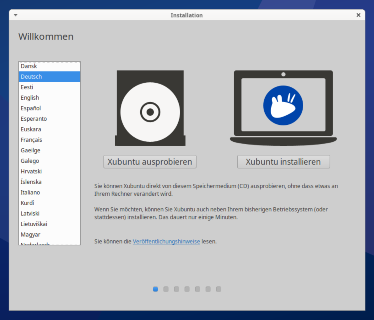Viewport: 374px width, 320px height.
Task: Choose Français as the language
Action: [x=31, y=140]
